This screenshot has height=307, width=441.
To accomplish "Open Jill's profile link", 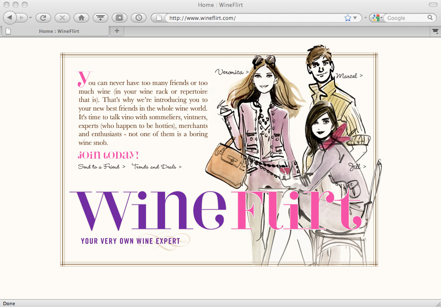I will [357, 167].
